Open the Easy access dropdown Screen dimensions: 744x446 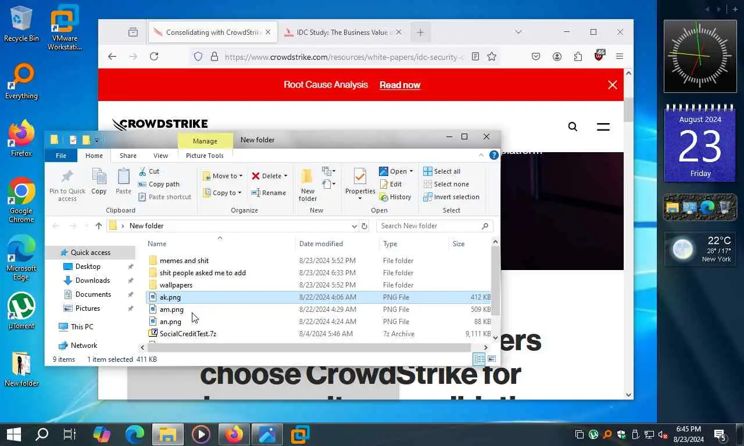[329, 185]
